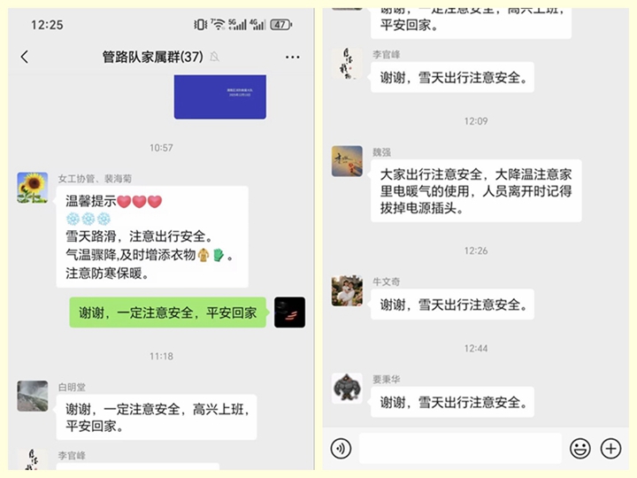
Task: Tap 牛文奇's family photo avatar
Action: (347, 290)
